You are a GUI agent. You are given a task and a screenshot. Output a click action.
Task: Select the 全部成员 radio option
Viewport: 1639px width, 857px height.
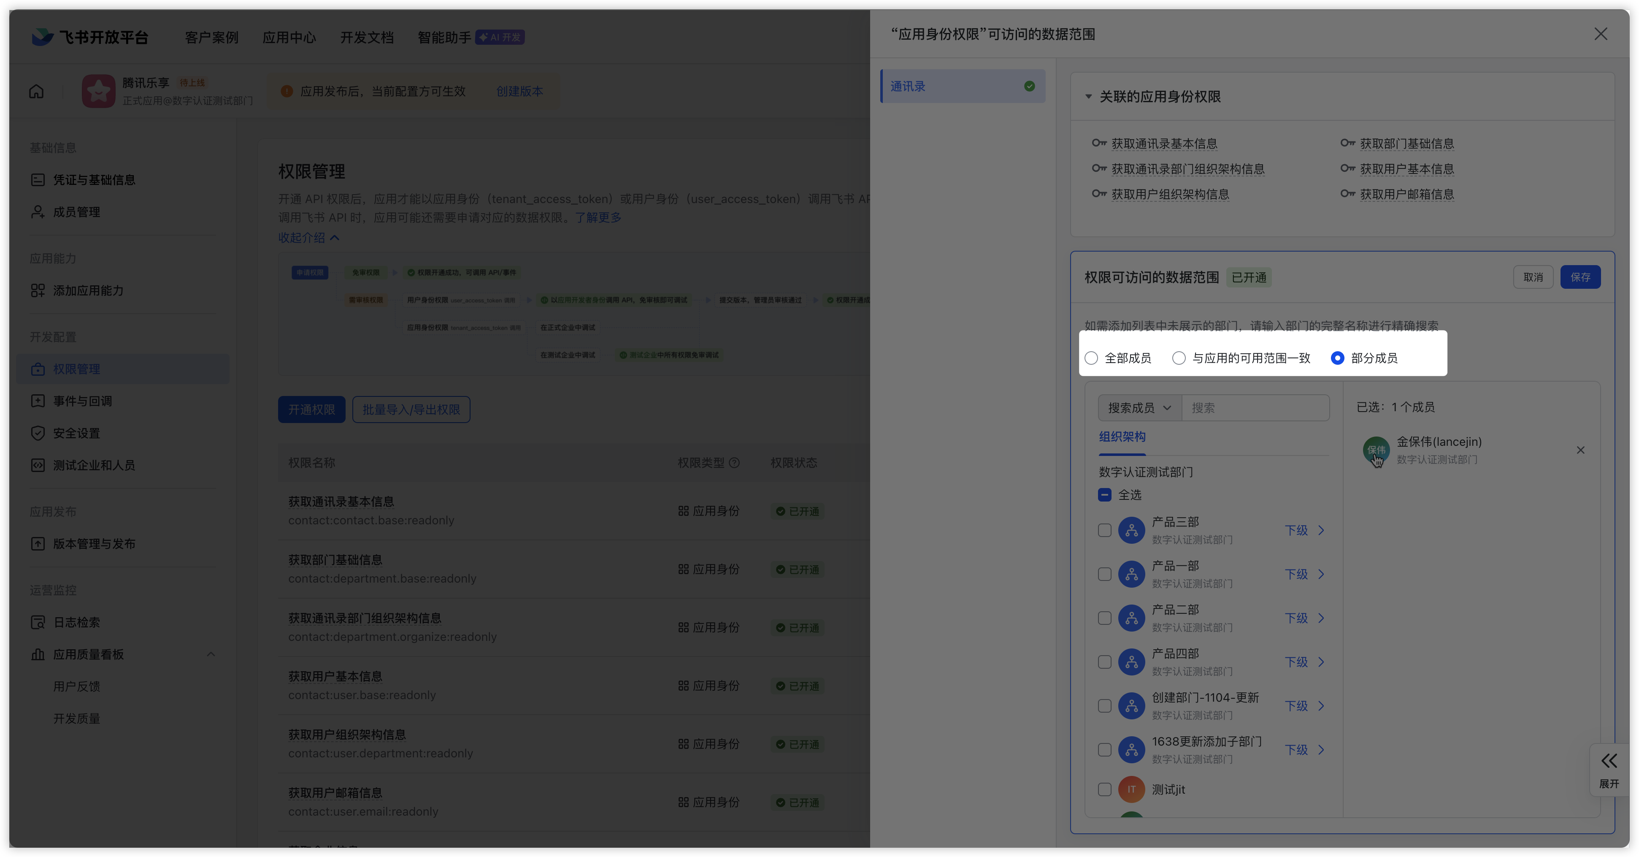coord(1091,358)
